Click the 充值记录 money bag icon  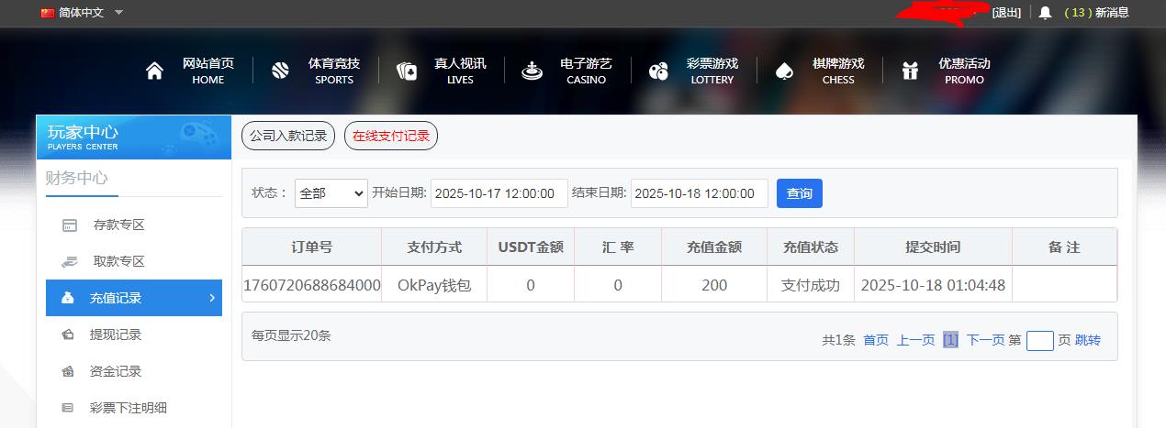69,298
